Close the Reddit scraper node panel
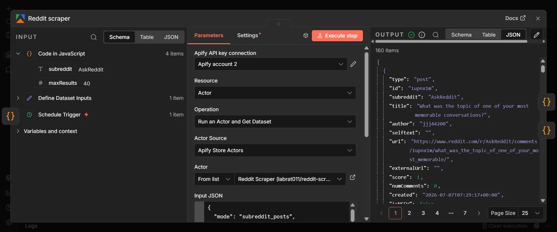The width and height of the screenshot is (557, 232). click(538, 18)
